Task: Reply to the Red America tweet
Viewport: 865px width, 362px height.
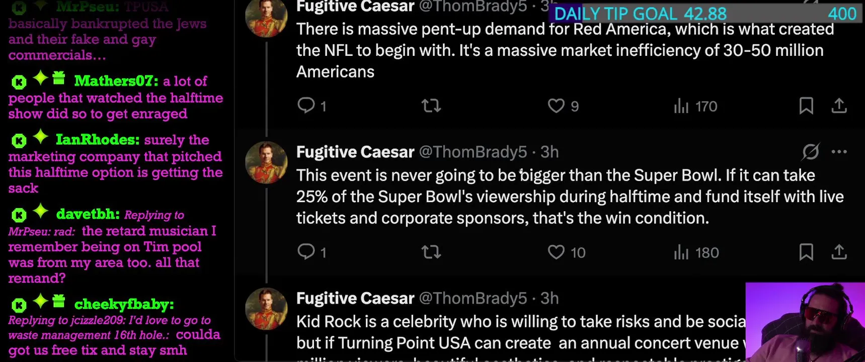Action: (306, 106)
